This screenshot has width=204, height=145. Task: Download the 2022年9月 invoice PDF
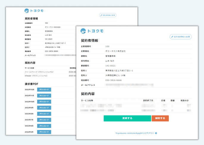(44, 107)
